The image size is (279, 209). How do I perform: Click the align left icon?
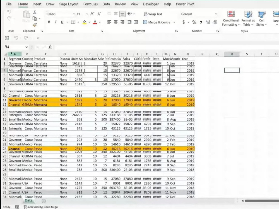(109, 22)
